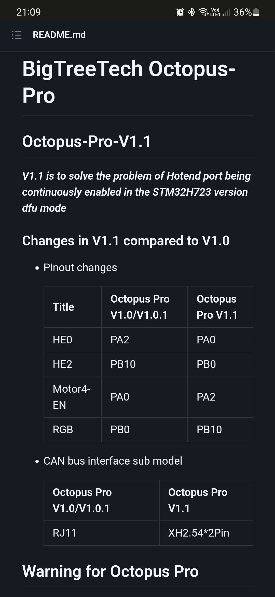
Task: Tap the battery level icon
Action: (x=255, y=12)
